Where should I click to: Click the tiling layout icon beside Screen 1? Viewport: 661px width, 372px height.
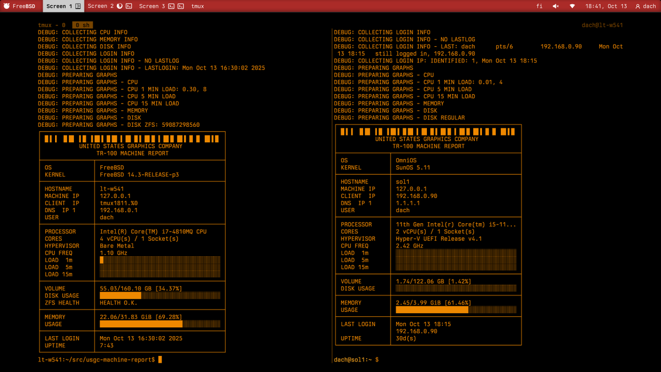[x=78, y=6]
